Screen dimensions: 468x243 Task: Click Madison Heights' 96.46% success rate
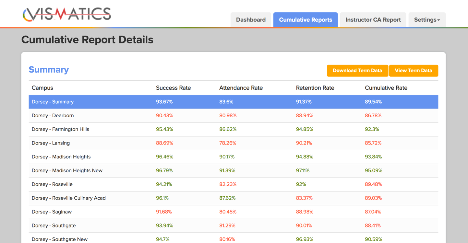point(164,157)
